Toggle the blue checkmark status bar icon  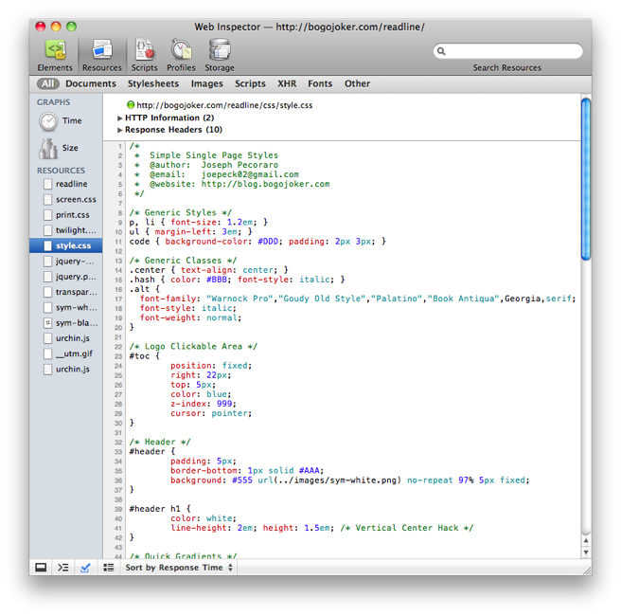[x=85, y=568]
